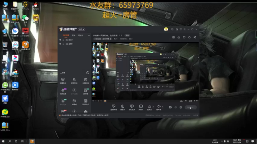The image size is (257, 144).
Task: Click the modify button beside the stream title
Action: pos(127,35)
